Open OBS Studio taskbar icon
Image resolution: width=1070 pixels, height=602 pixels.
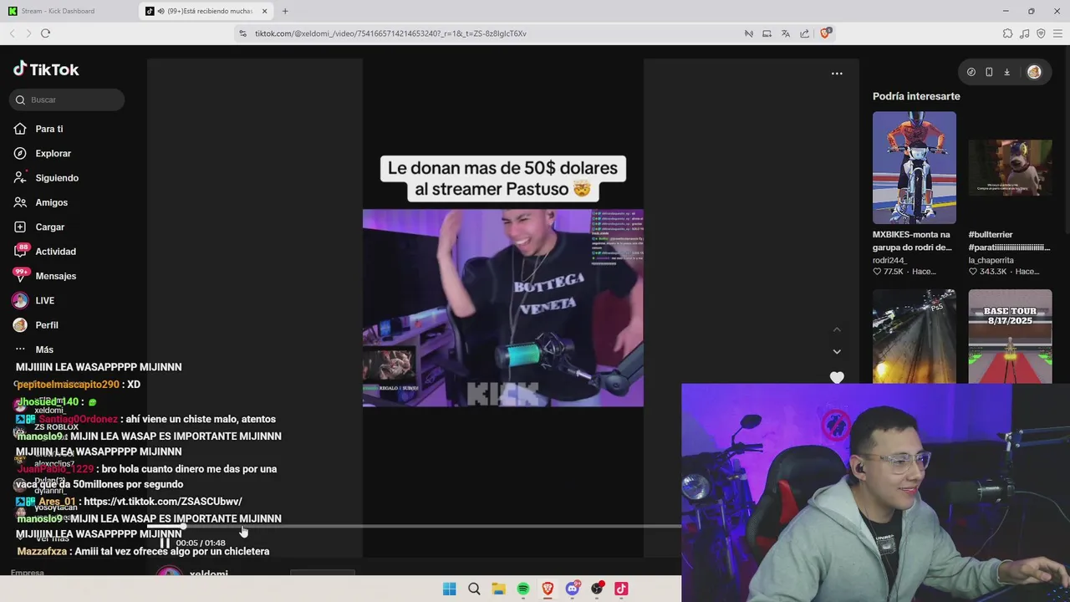(x=597, y=589)
